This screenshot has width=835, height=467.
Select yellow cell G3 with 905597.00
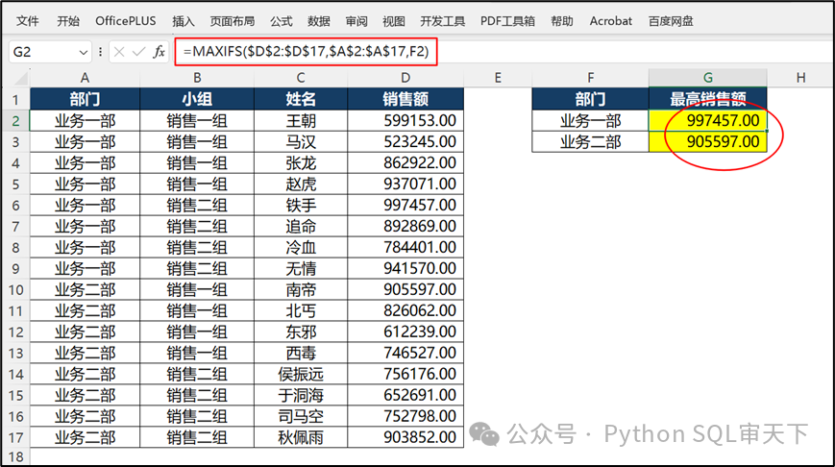(708, 141)
